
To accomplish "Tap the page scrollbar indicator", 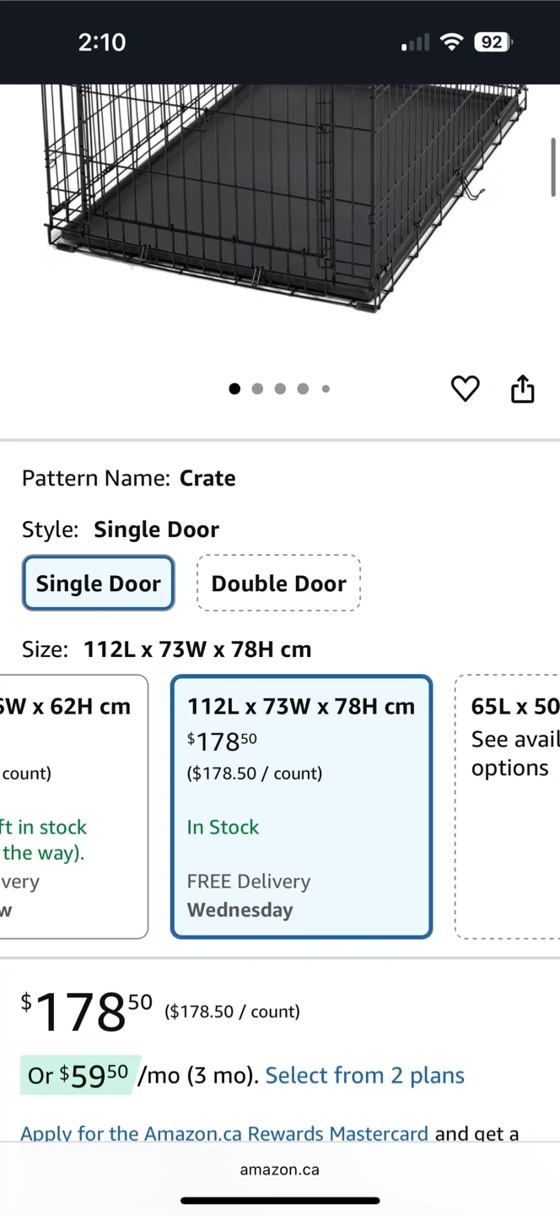I will (x=553, y=166).
